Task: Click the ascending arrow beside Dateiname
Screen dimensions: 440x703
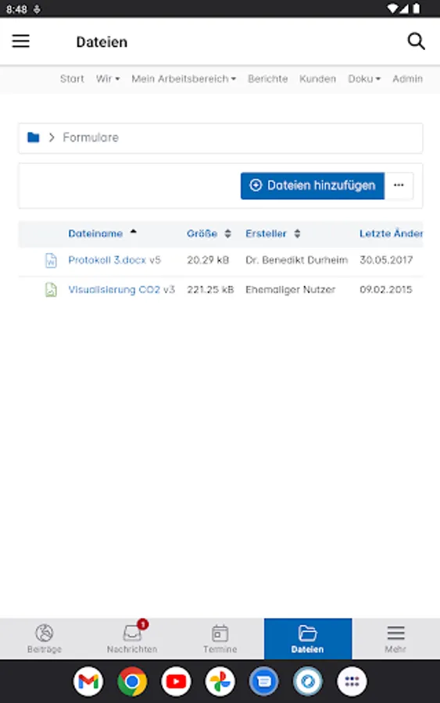Action: click(133, 232)
